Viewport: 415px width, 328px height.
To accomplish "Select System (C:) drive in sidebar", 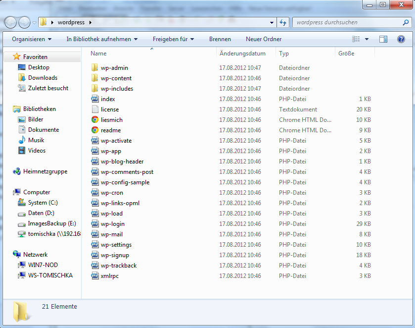I will tap(43, 203).
